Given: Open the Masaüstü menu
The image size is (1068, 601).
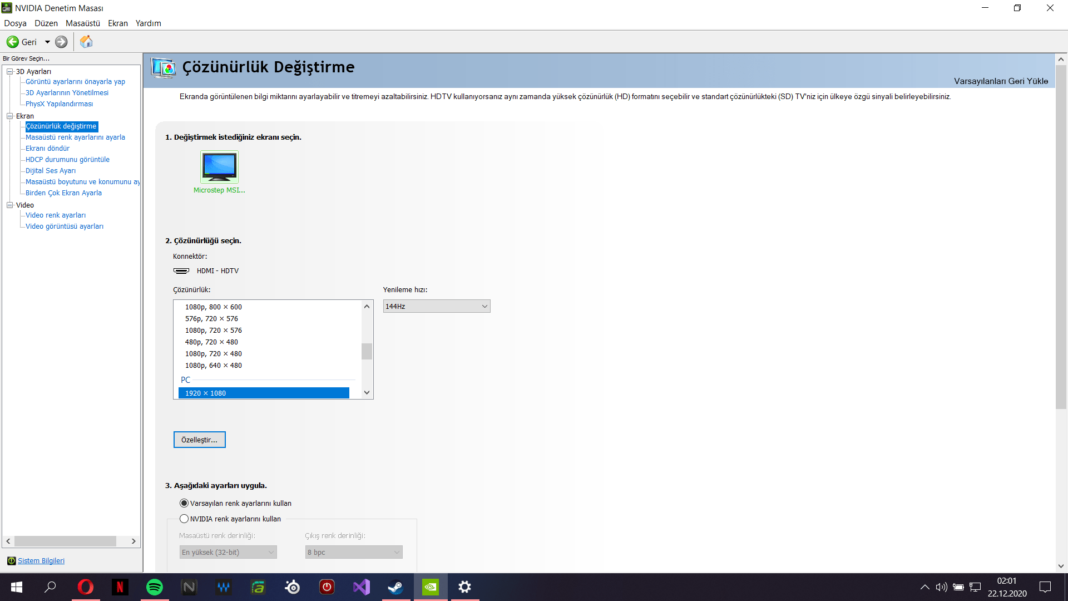Looking at the screenshot, I should (83, 23).
